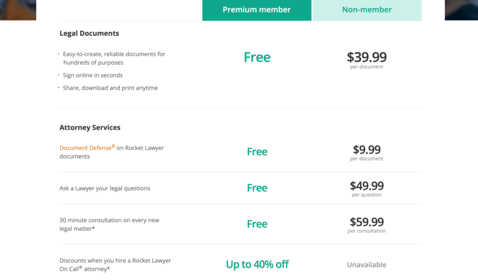The height and width of the screenshot is (280, 478).
Task: Select the Premium member column tab
Action: tap(257, 10)
